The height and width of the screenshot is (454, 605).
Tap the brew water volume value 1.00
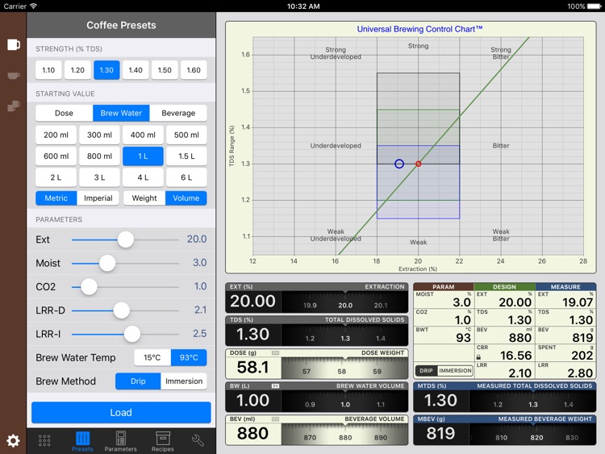tap(252, 401)
